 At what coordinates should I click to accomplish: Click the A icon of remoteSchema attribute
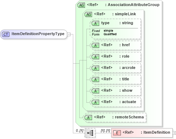point(88,118)
